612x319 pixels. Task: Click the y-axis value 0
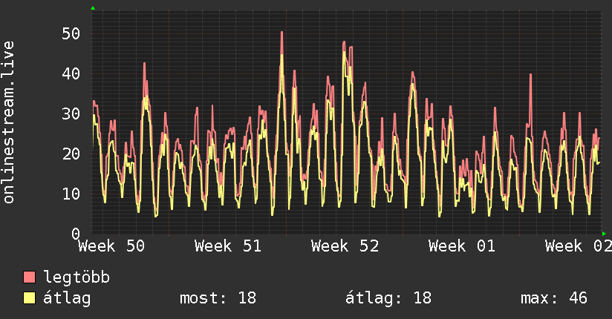click(76, 234)
